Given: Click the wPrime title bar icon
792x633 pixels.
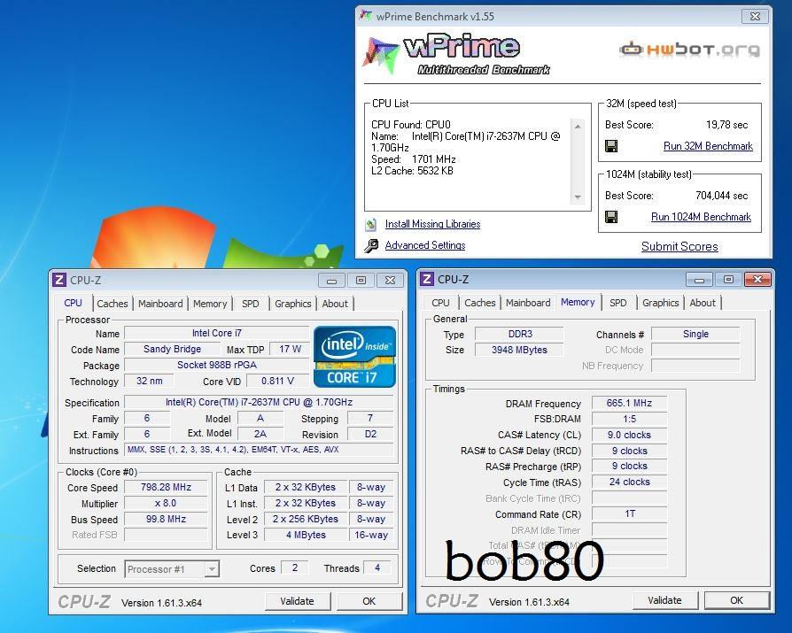Looking at the screenshot, I should 366,16.
